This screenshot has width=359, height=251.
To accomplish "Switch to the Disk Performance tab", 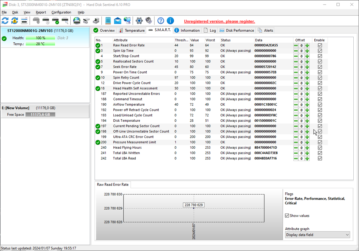I will [237, 30].
